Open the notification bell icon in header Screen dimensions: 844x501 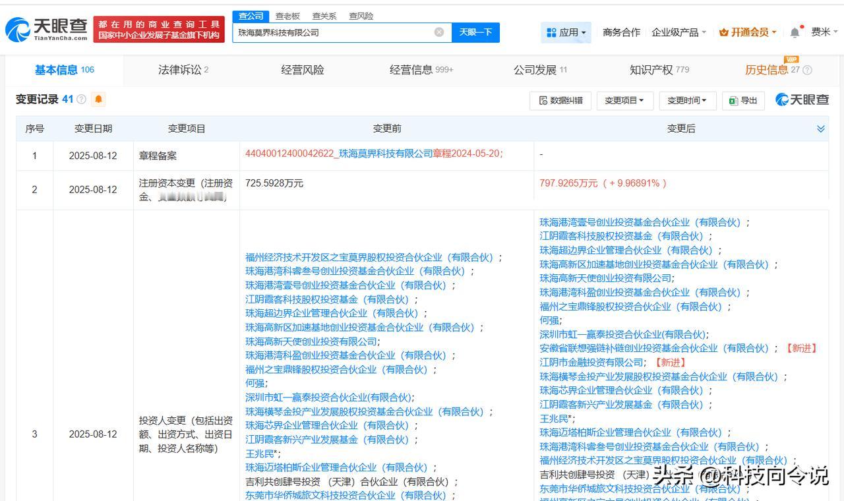click(x=795, y=32)
